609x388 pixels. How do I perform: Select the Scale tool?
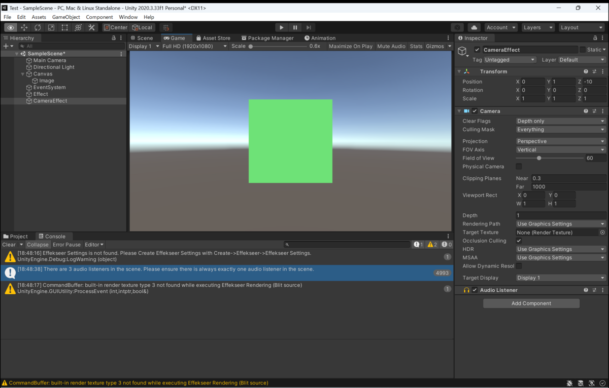51,27
